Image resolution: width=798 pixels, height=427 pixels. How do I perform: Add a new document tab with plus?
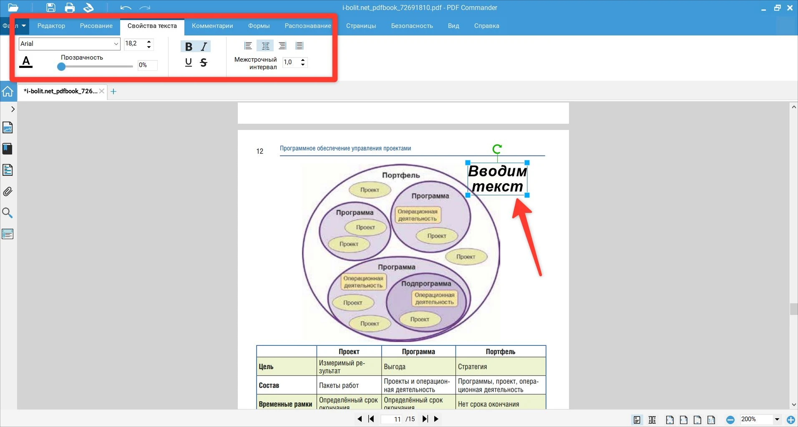tap(113, 92)
